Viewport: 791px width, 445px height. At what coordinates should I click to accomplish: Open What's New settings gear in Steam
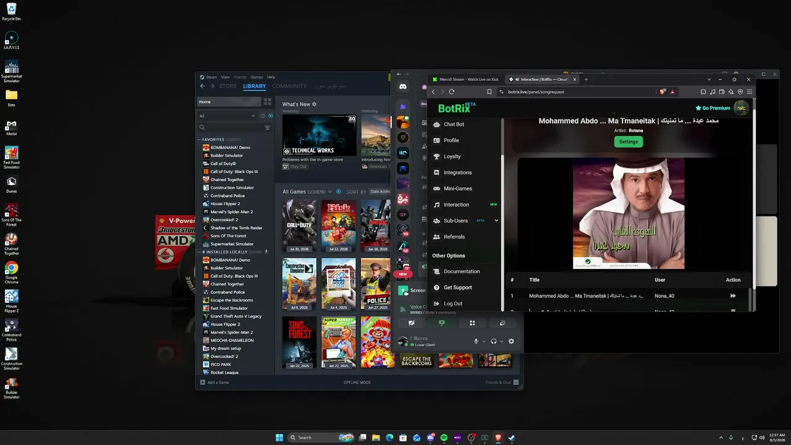pos(315,104)
